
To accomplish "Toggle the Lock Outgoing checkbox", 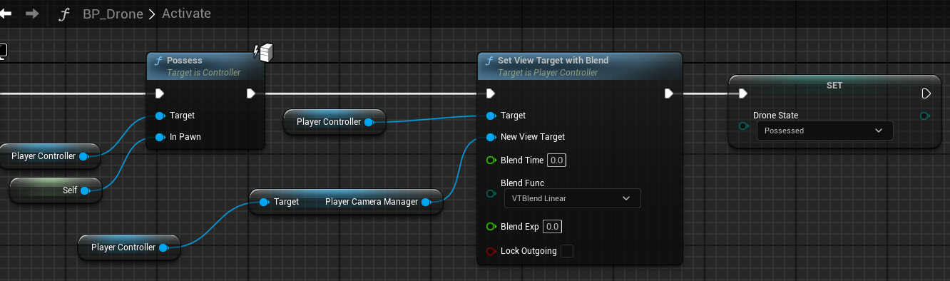I will (x=567, y=251).
